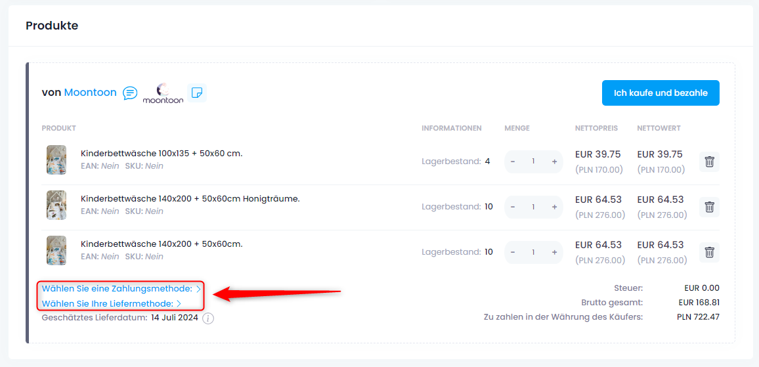
Task: Show info icon beside estimated delivery date
Action: tap(208, 318)
